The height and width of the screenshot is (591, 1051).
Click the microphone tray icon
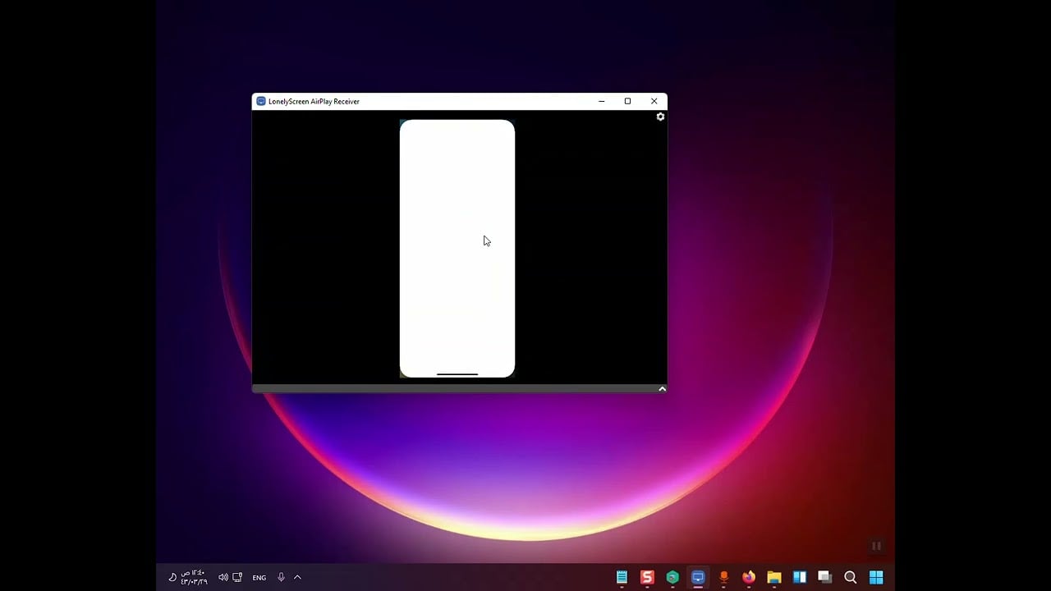(x=281, y=577)
